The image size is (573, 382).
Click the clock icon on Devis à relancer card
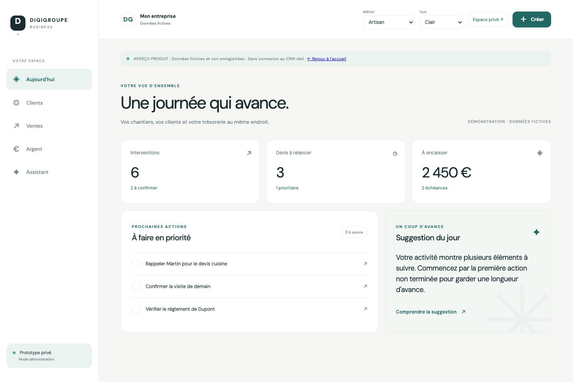pos(395,154)
